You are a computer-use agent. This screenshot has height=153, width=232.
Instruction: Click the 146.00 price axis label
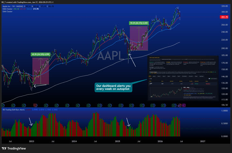pos(225,76)
